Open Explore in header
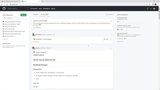Image resolution: width=160 pixels, height=90 pixels. pos(53,9)
